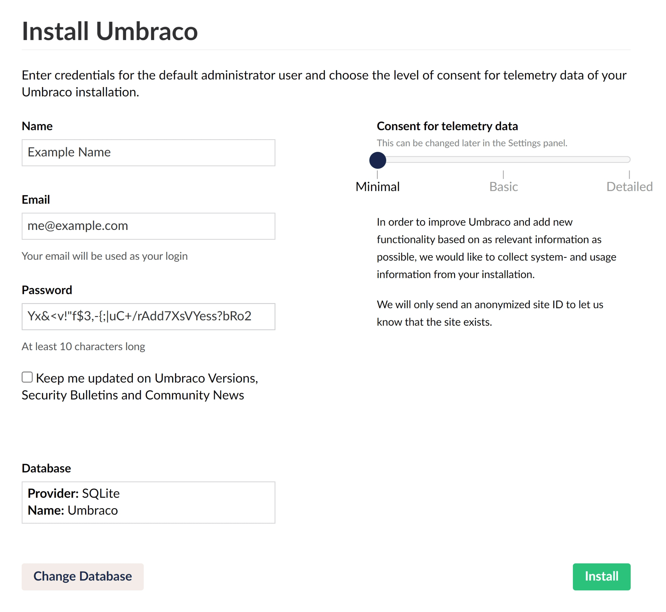Click 'This can be changed later' note

472,143
